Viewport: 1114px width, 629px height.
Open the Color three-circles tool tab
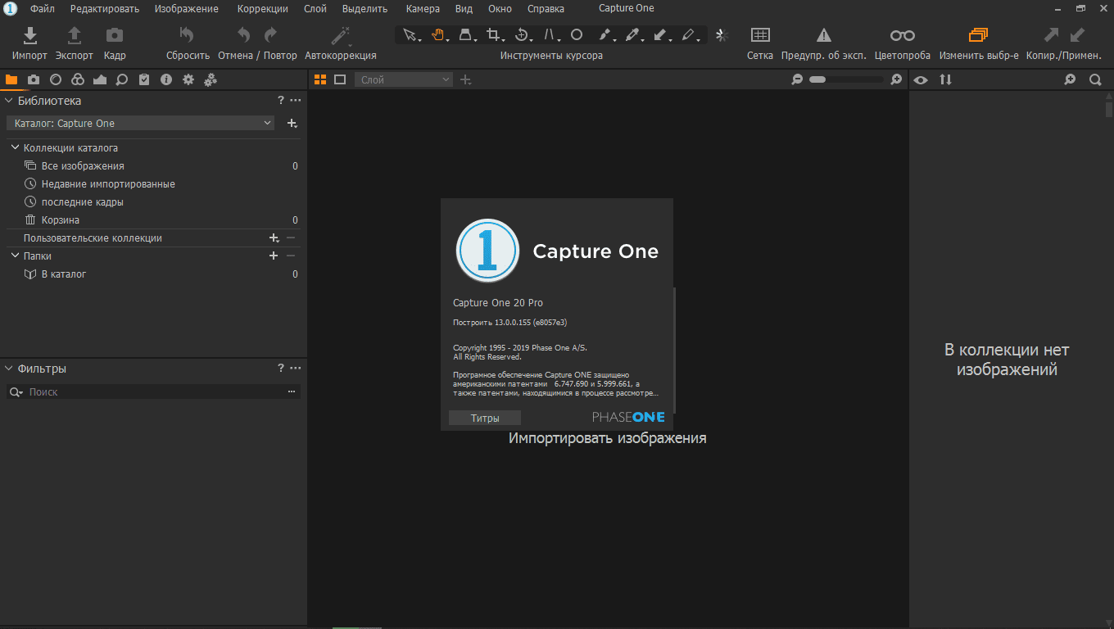click(x=78, y=79)
